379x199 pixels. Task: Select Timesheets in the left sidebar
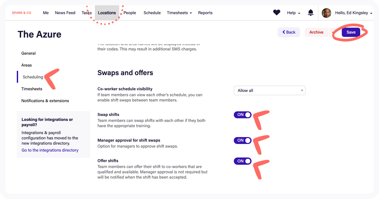[x=32, y=89]
